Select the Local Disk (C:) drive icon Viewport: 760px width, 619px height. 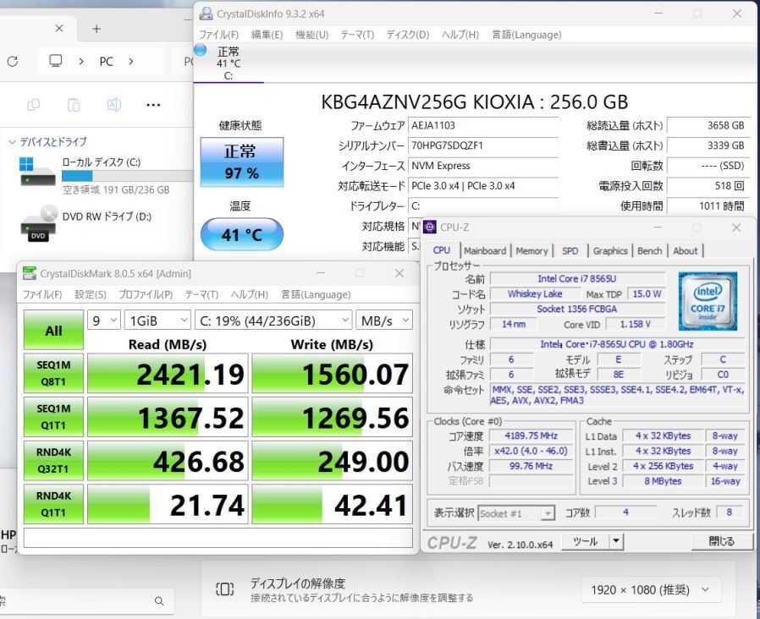pos(37,171)
